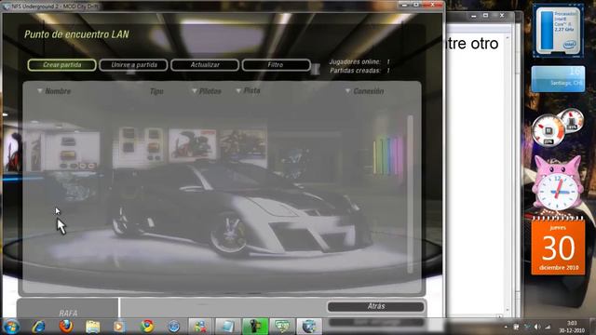Open the volume speaker tray icon
Screen dimensions: 596x335
point(536,327)
